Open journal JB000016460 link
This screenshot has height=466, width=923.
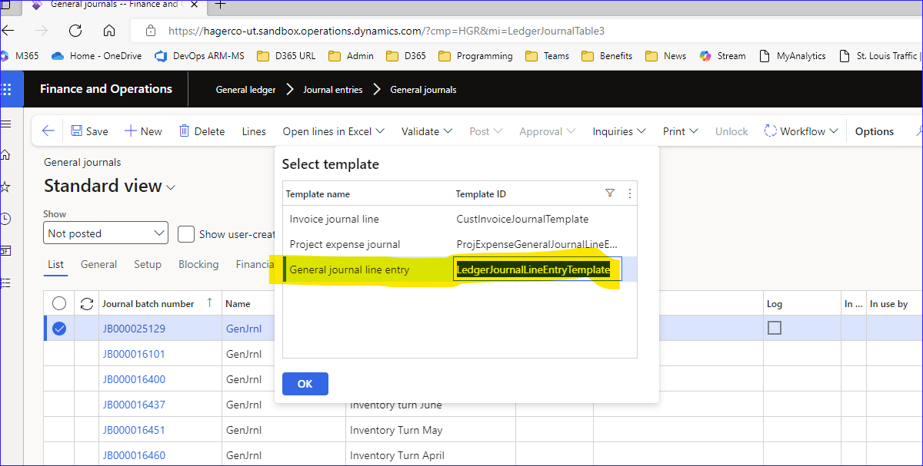pyautogui.click(x=134, y=455)
